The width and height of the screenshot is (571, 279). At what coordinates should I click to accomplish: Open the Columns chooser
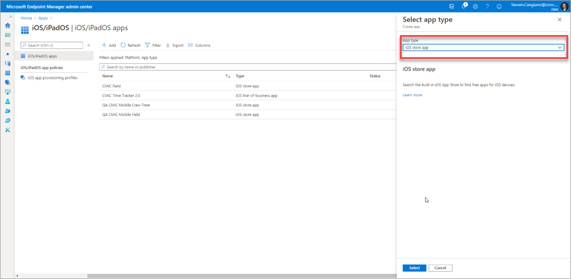point(199,45)
